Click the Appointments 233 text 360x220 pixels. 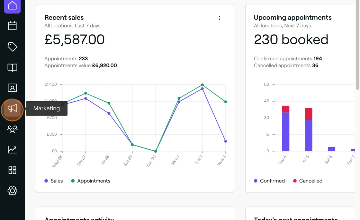pyautogui.click(x=66, y=59)
